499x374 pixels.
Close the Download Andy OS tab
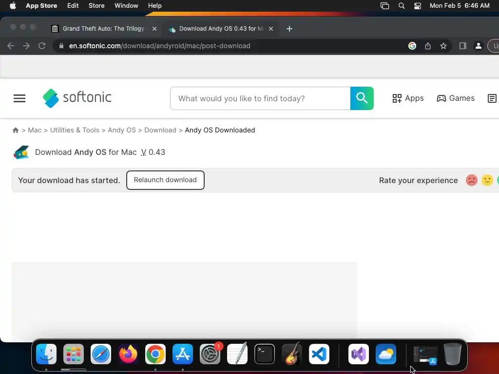pos(271,29)
